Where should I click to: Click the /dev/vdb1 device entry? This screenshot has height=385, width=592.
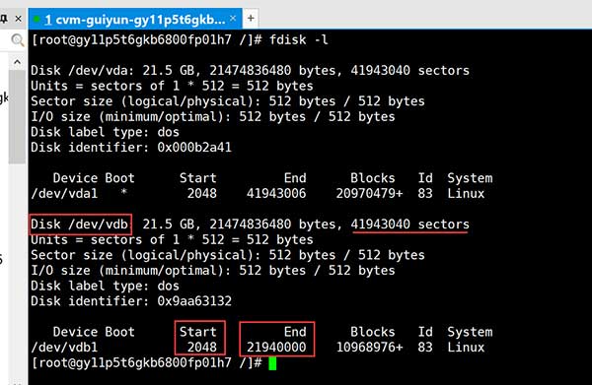click(x=64, y=347)
